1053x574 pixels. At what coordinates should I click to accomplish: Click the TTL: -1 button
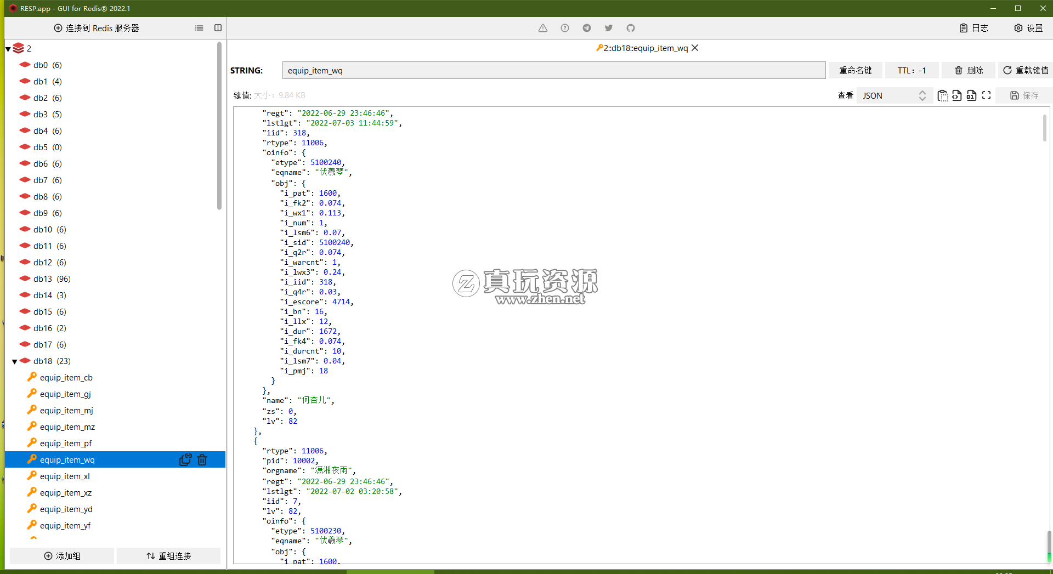click(x=912, y=70)
